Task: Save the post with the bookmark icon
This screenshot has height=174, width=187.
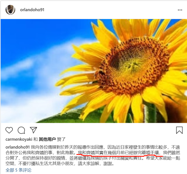Action: coord(179,130)
